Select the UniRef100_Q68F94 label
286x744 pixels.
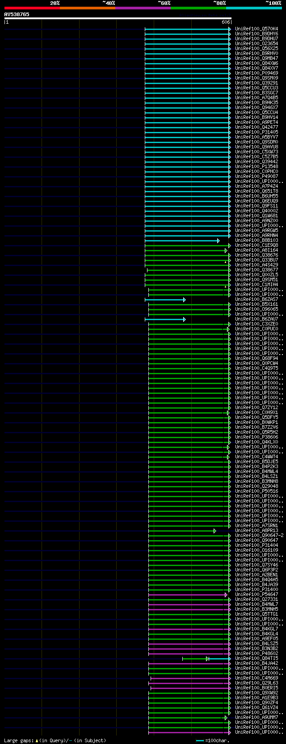tap(257, 359)
